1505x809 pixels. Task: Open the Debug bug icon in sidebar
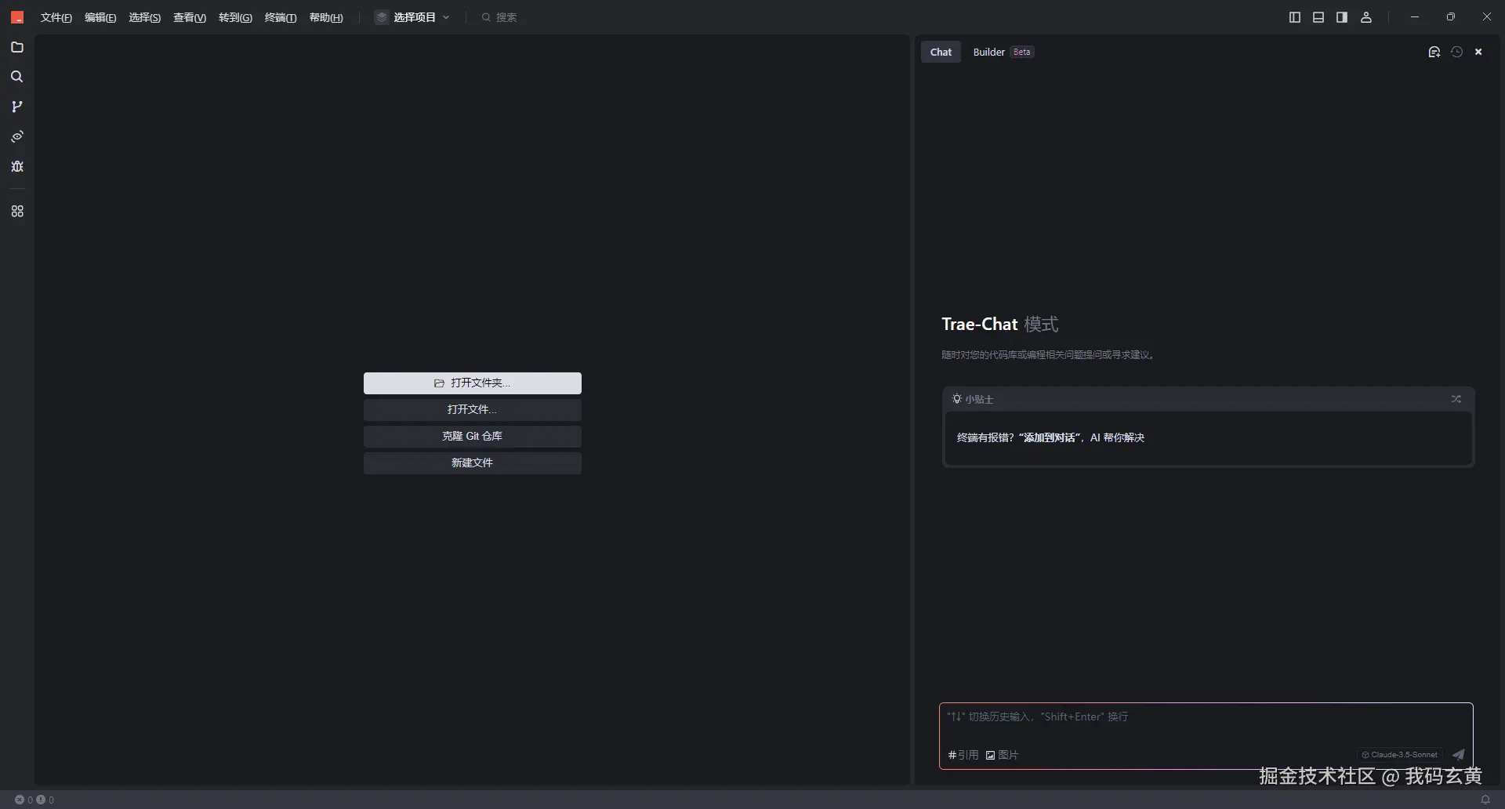pyautogui.click(x=17, y=166)
